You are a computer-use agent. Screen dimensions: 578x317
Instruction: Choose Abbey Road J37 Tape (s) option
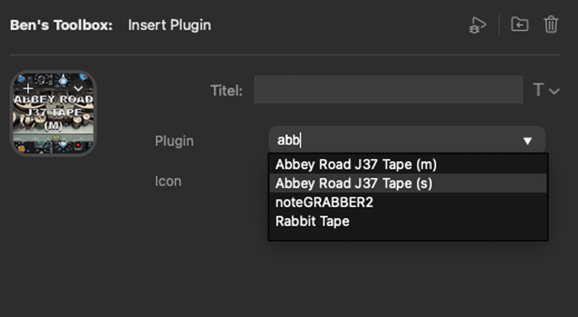pyautogui.click(x=354, y=183)
